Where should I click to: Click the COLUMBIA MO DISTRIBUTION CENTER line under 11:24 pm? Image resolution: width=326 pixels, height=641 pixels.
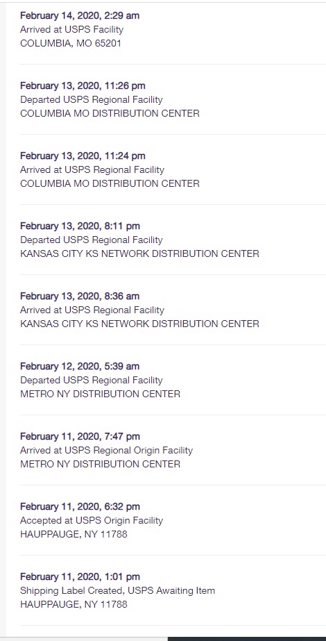110,183
